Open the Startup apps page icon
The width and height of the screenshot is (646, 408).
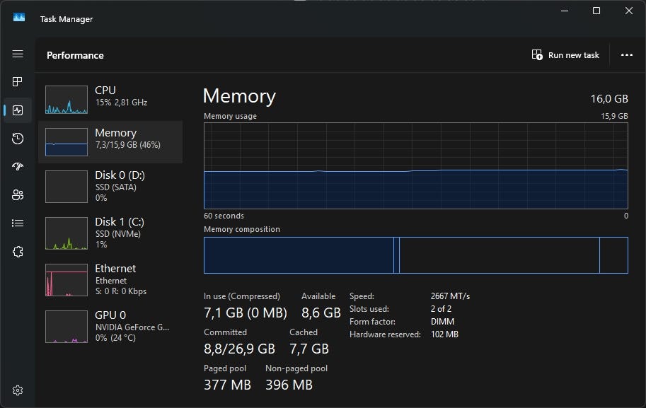[x=18, y=167]
